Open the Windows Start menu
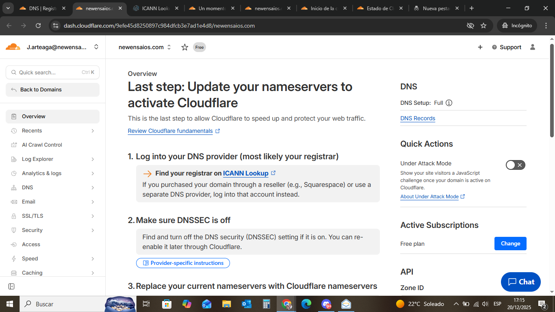 pos(10,304)
